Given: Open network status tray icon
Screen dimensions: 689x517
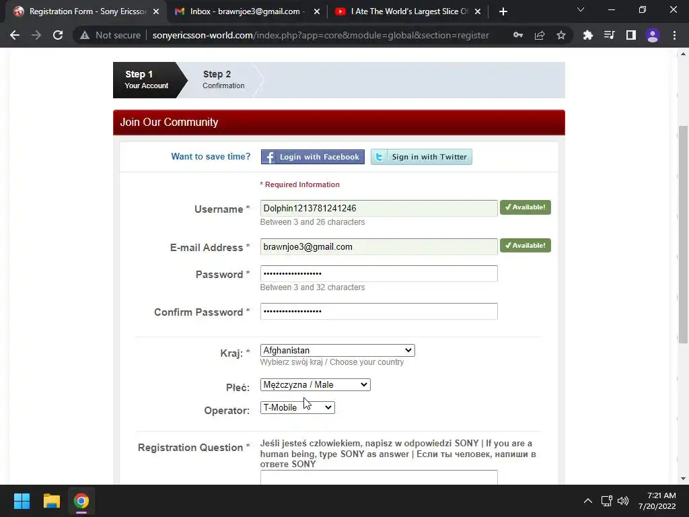Looking at the screenshot, I should coord(607,501).
